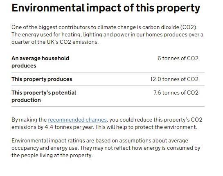Viewport: 223px width, 176px height.
Task: Select the '7.6 tonnes of CO2' value
Action: point(176,93)
